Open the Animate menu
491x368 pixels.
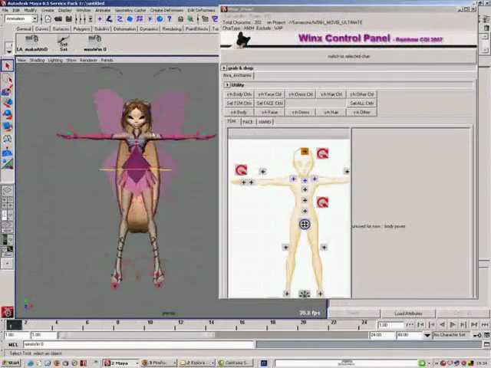tap(103, 10)
